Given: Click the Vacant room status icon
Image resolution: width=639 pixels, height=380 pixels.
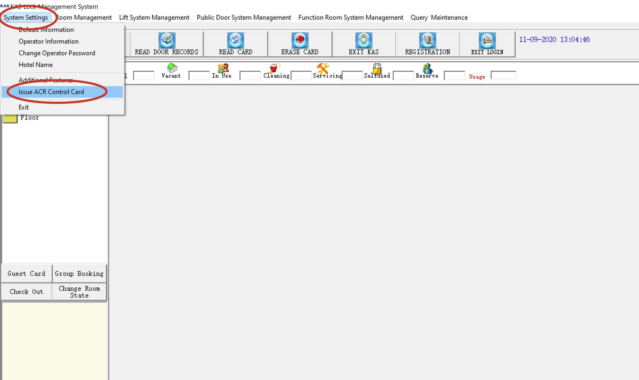Looking at the screenshot, I should click(172, 68).
